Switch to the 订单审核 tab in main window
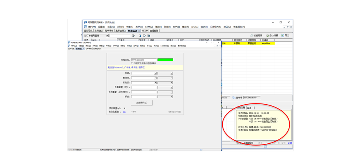361x164 pixels. tap(109, 31)
